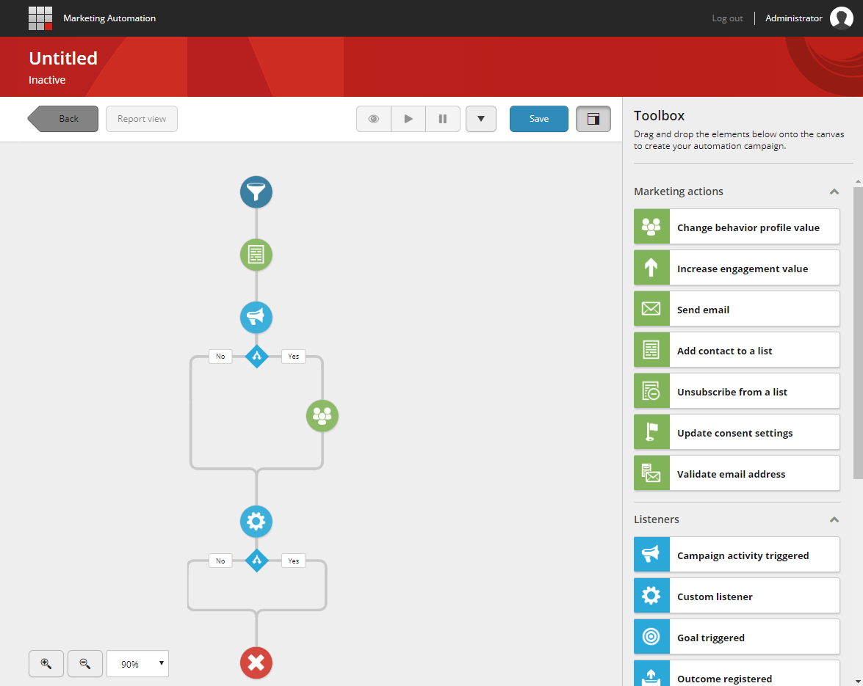
Task: Collapse the Listeners section
Action: click(834, 519)
